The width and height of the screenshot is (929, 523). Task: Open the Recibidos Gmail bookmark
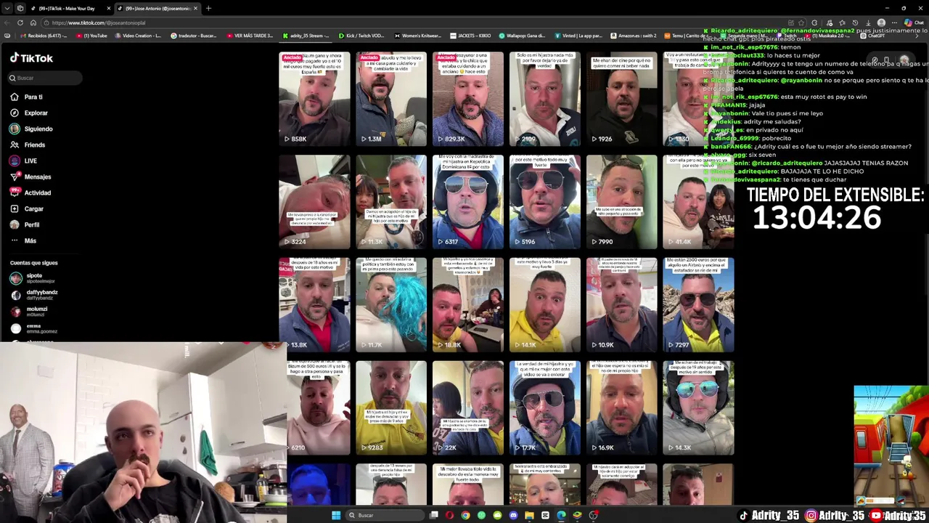pyautogui.click(x=44, y=36)
